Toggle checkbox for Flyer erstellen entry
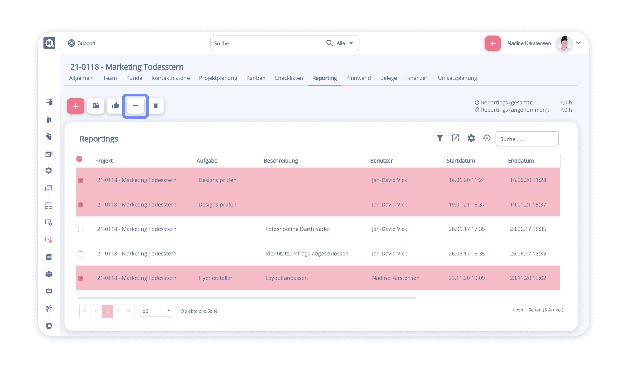Viewport: 627px width, 368px height. click(81, 278)
